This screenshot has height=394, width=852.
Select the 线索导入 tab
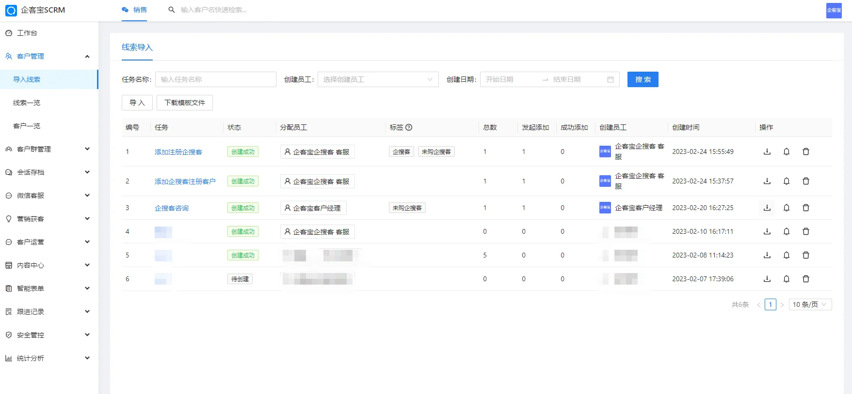137,47
